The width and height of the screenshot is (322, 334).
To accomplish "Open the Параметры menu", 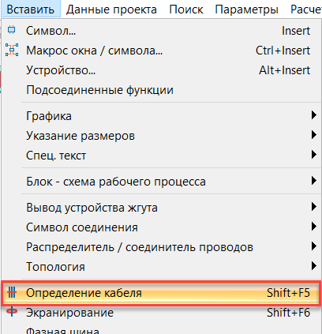I will (246, 9).
